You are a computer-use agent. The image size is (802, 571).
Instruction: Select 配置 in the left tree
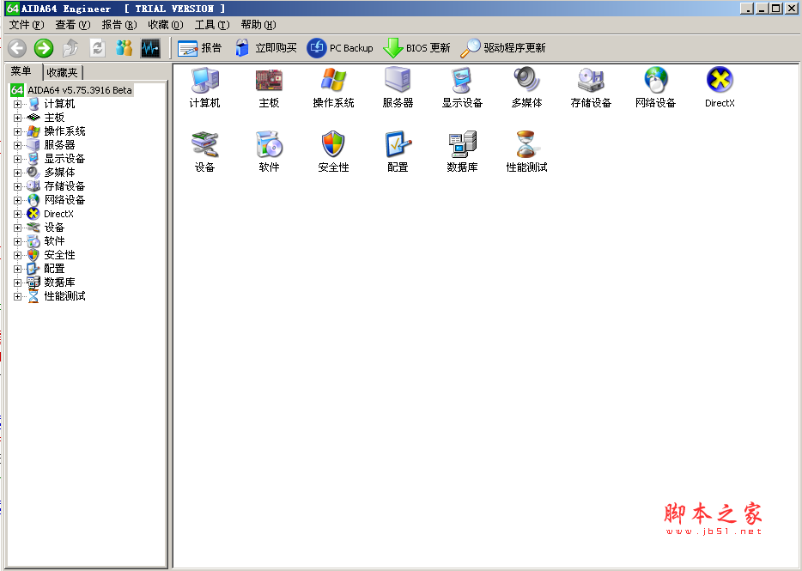[x=54, y=269]
